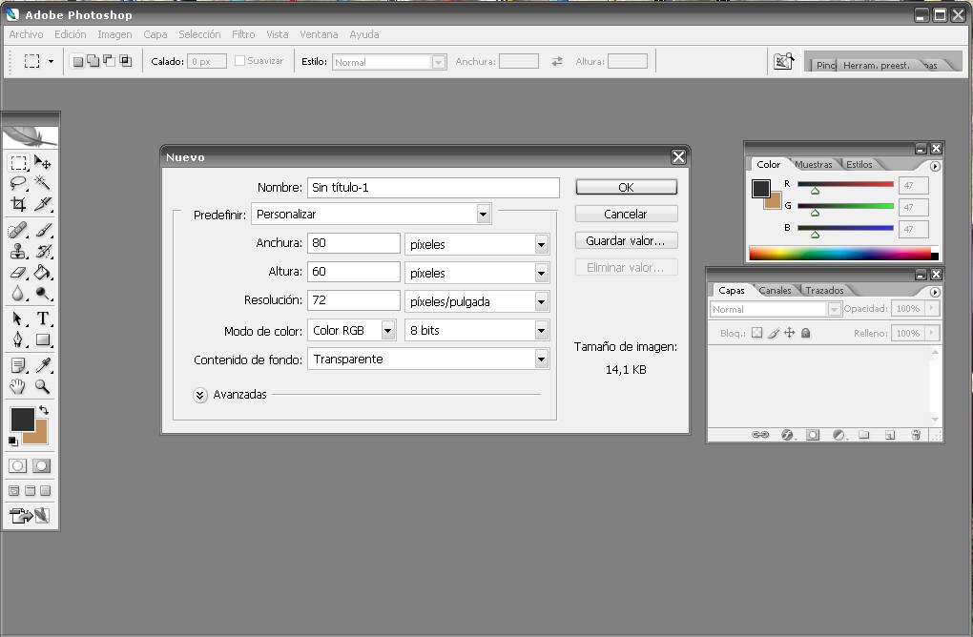Select the Pen tool
The image size is (973, 637).
(19, 339)
